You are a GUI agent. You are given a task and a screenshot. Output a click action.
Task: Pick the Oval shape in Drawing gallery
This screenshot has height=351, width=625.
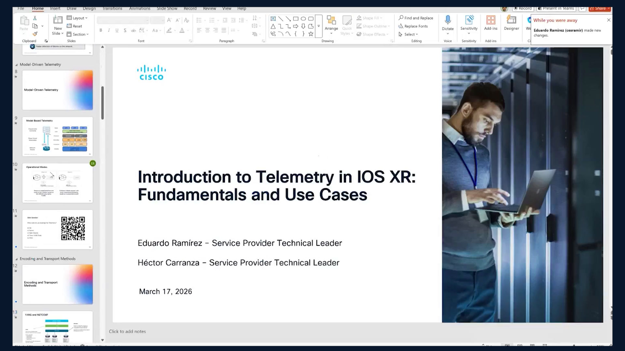(x=303, y=19)
